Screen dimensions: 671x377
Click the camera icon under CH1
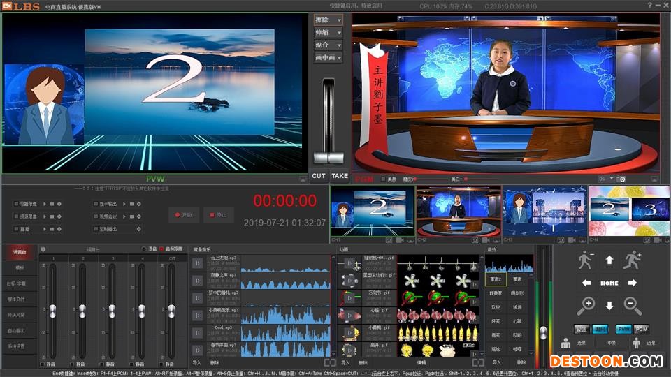coord(398,240)
